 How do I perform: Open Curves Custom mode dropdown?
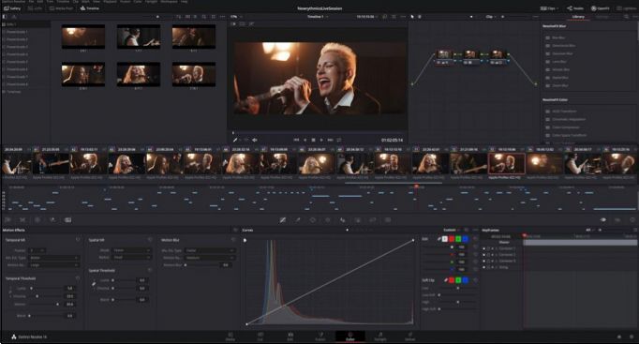point(452,230)
